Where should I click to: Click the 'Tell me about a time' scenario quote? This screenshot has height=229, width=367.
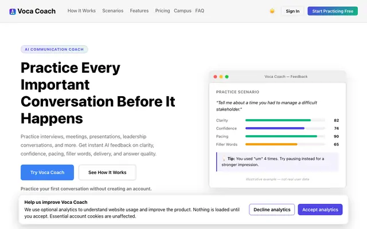[x=267, y=106]
